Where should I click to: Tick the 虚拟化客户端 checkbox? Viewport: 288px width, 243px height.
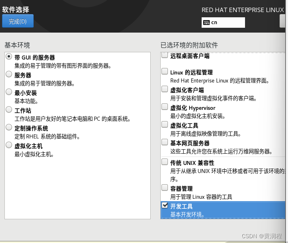pyautogui.click(x=165, y=89)
